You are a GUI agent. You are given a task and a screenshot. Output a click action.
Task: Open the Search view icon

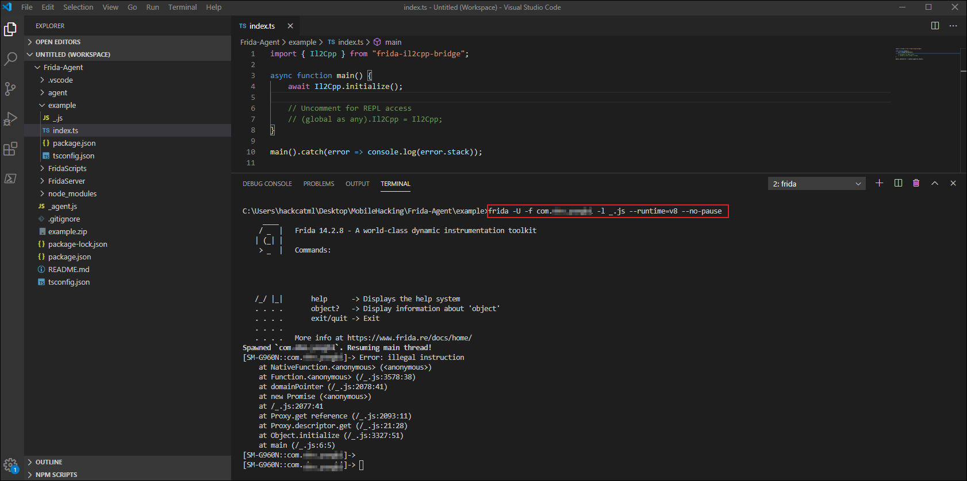click(x=10, y=59)
